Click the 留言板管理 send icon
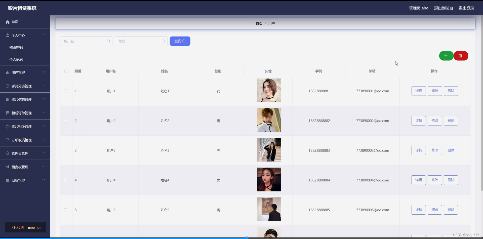The width and height of the screenshot is (483, 239). pos(8,167)
